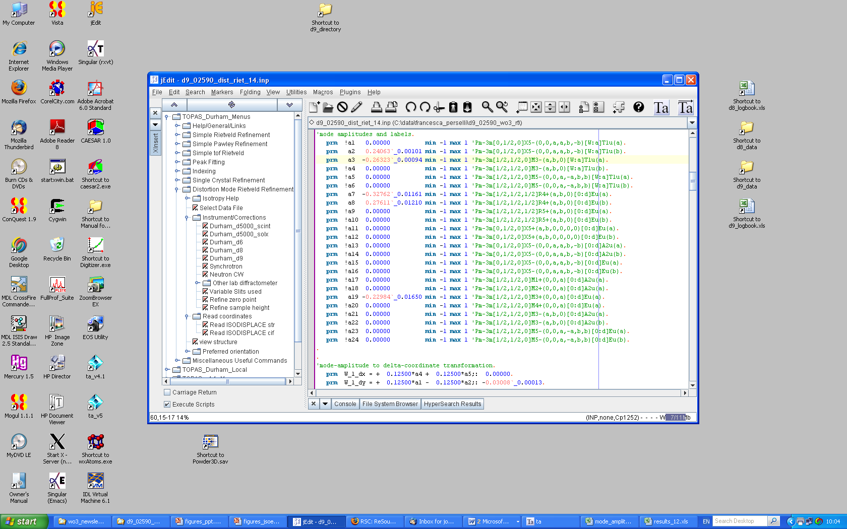Click the XInsert panel up-arrow button
Viewport: 847px width, 529px height.
coord(174,105)
